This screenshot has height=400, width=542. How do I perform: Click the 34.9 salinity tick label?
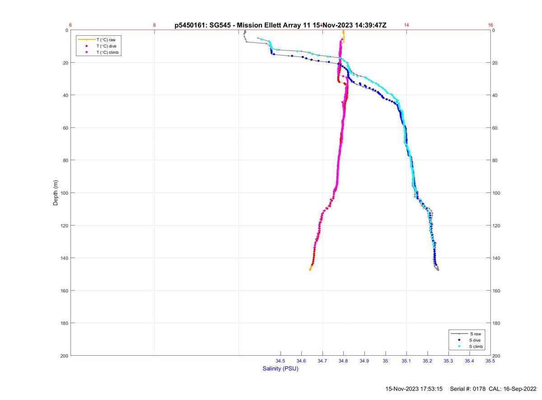(x=364, y=361)
